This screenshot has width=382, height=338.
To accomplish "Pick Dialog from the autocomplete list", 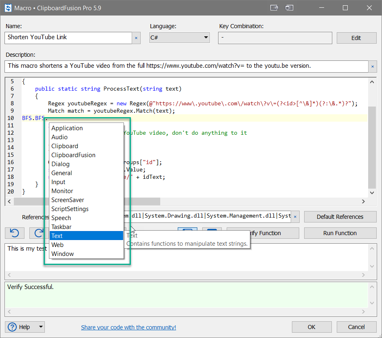I will pos(86,164).
